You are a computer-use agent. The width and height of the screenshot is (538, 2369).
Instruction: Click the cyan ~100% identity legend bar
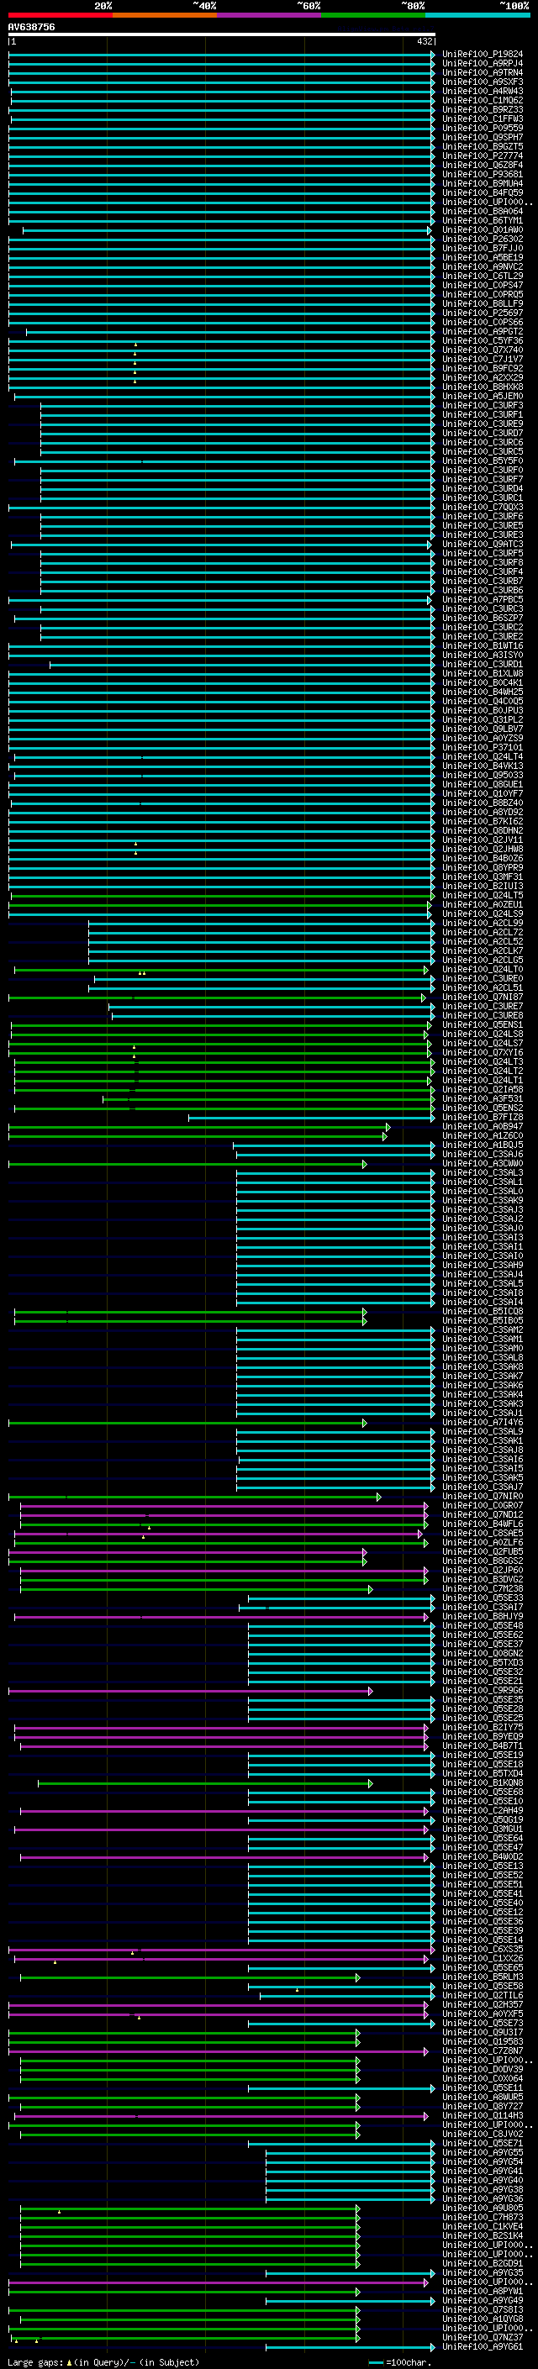pyautogui.click(x=477, y=15)
